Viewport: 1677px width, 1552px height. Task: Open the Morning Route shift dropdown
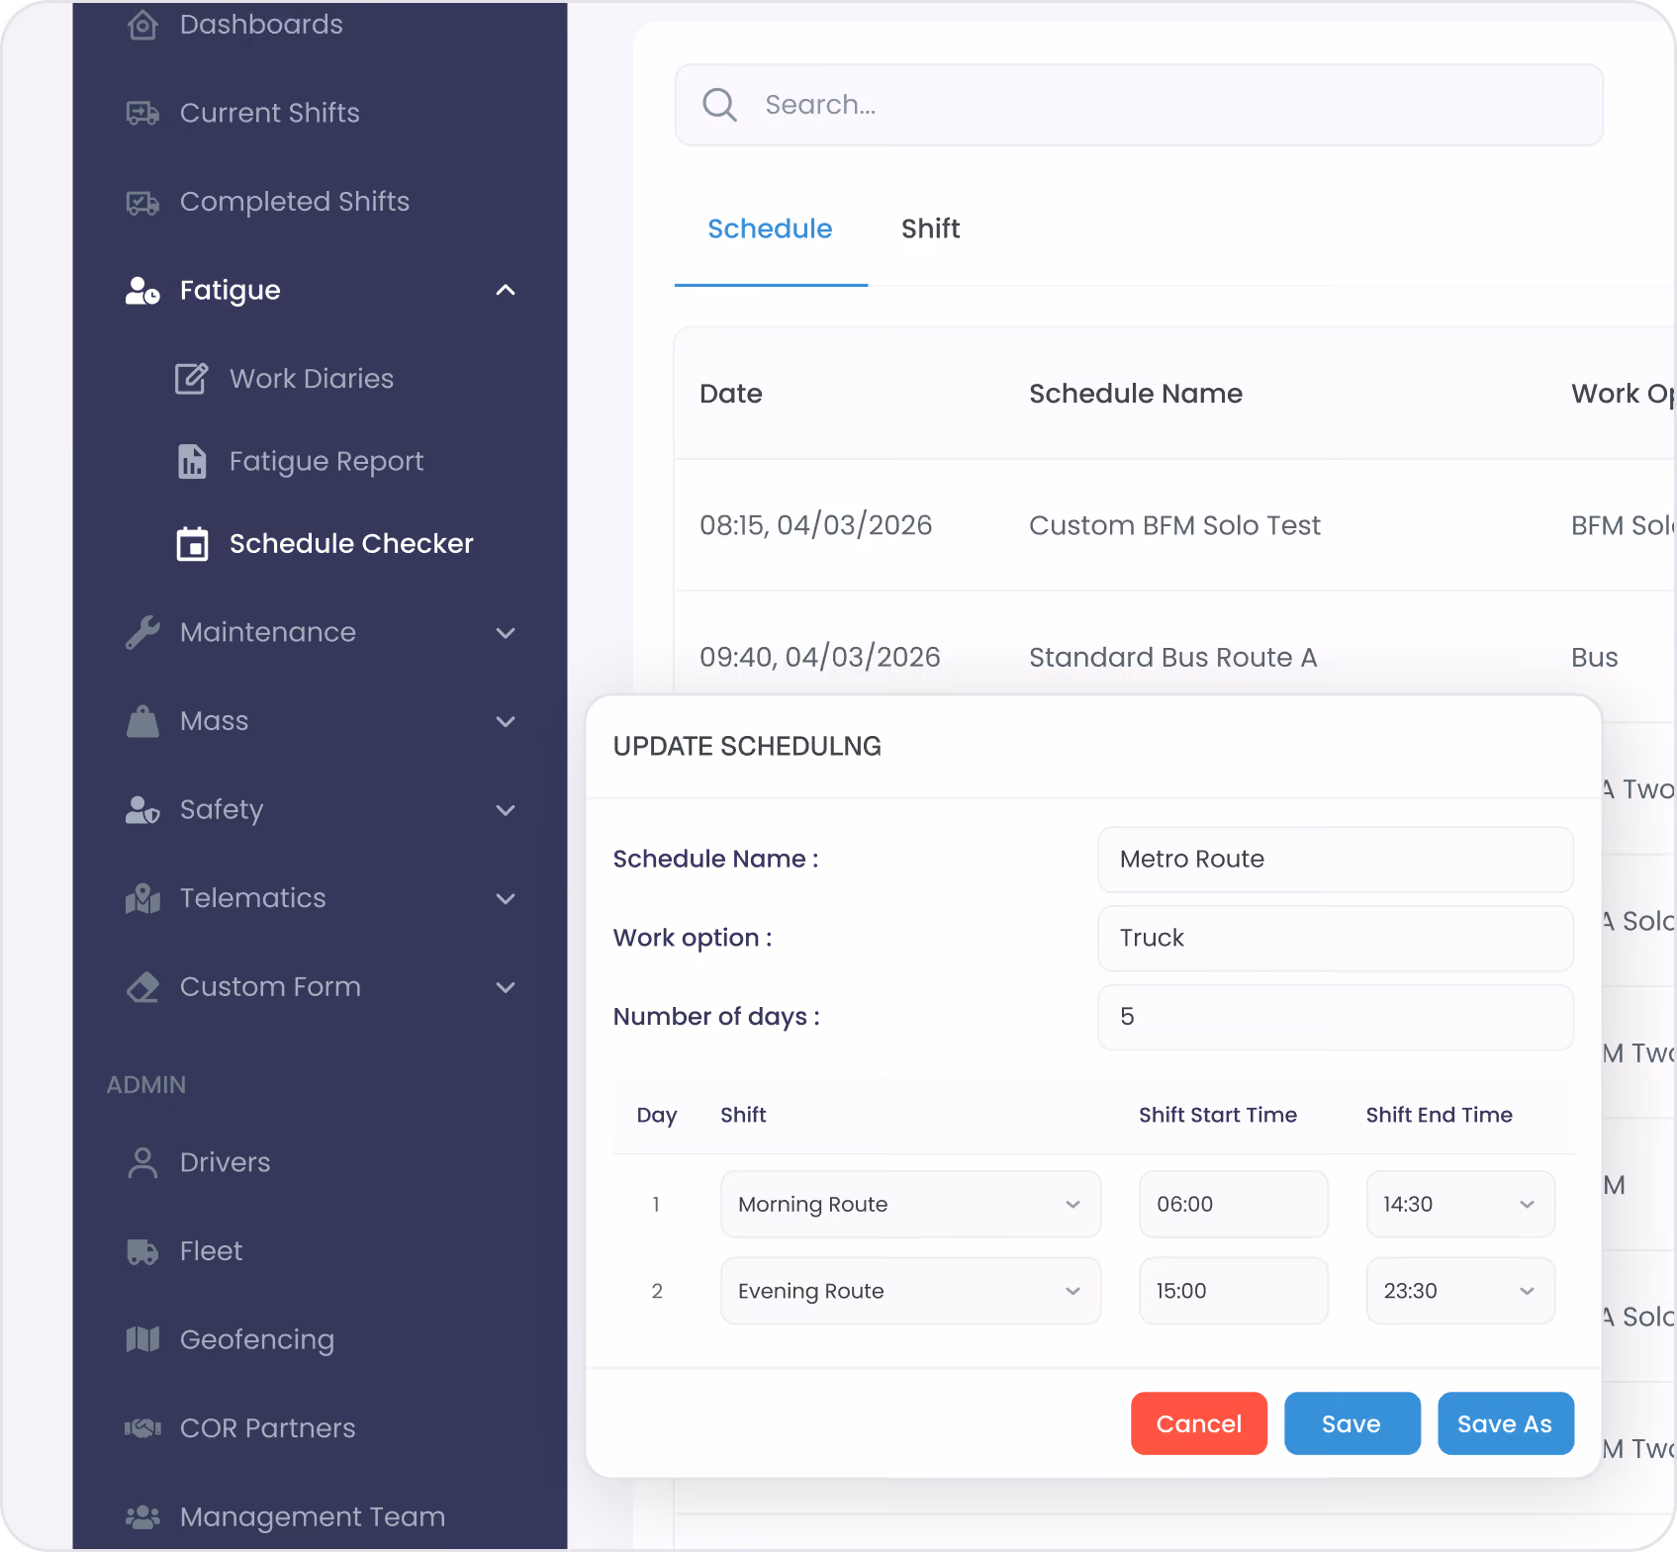[910, 1205]
